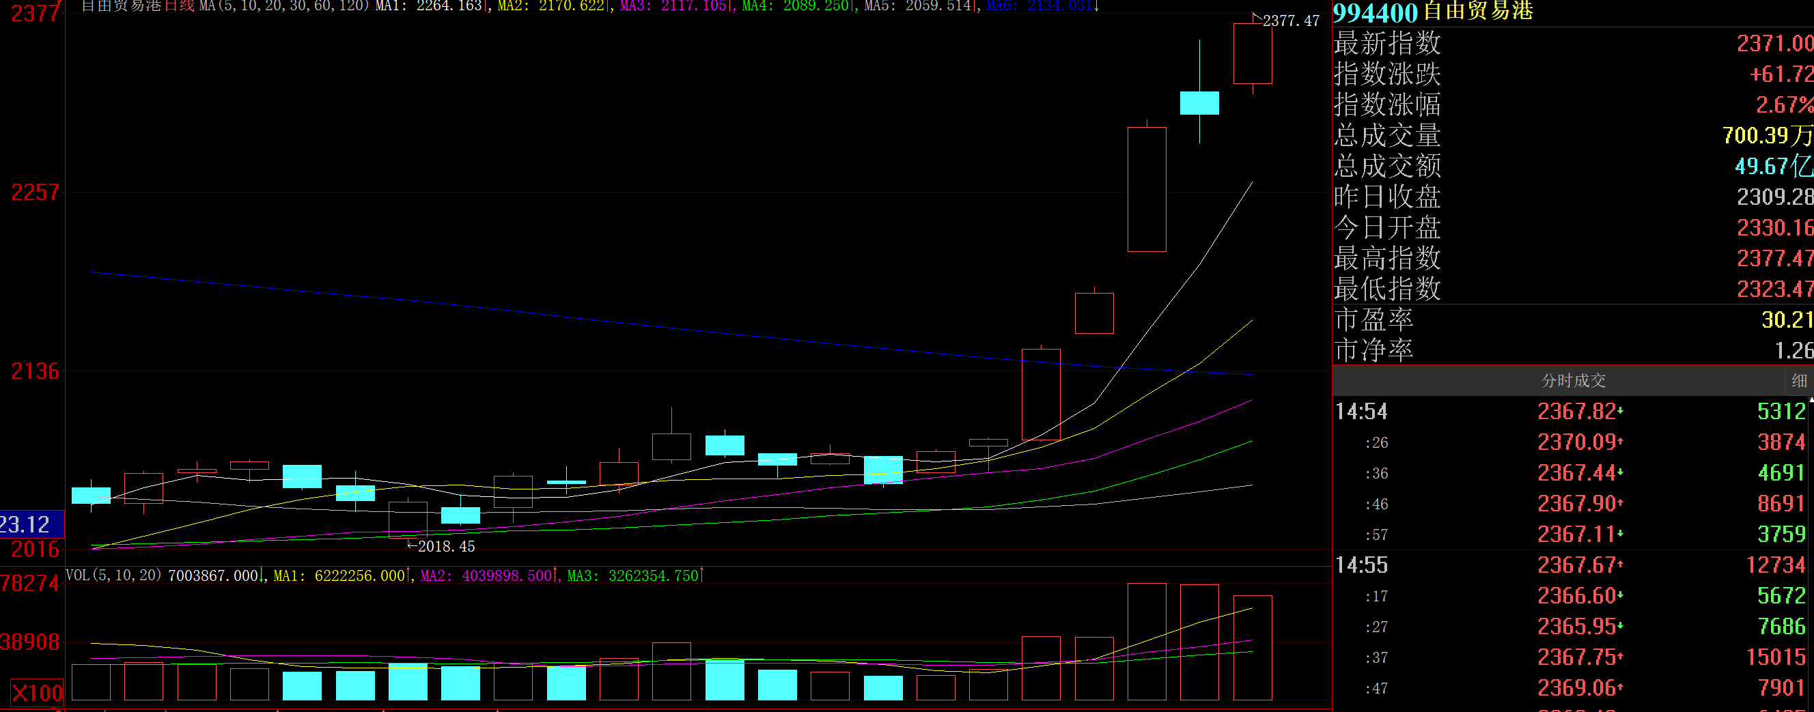
Task: Click the 市盈率 row showing 30.21
Action: 1573,320
